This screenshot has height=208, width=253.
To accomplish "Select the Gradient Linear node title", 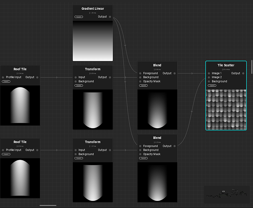I will click(93, 9).
